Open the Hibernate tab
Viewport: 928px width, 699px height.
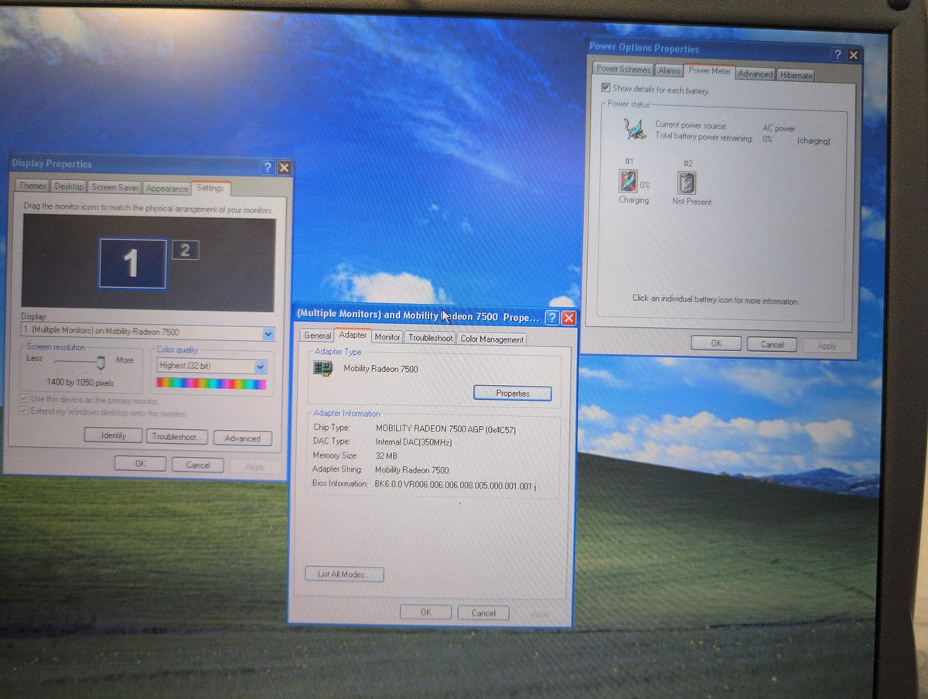[x=796, y=75]
